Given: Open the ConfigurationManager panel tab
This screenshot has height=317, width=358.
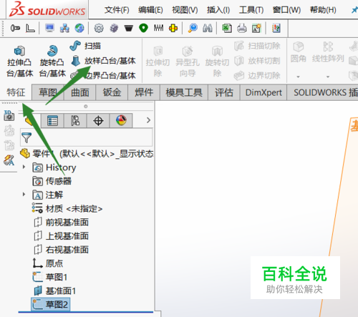Looking at the screenshot, I should click(75, 120).
